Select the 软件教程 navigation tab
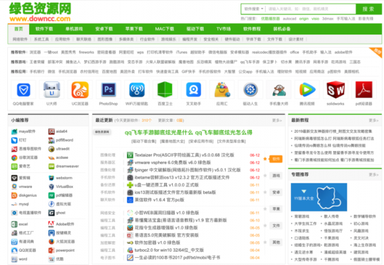Viewport: 384px width, 265px height. coord(252,29)
